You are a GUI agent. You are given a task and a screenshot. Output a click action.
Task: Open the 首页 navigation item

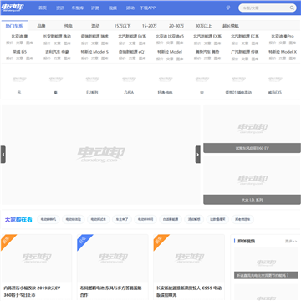tap(43, 8)
